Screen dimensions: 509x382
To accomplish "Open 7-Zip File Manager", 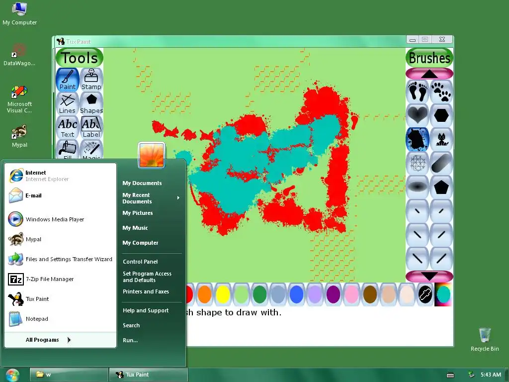I will pyautogui.click(x=60, y=279).
